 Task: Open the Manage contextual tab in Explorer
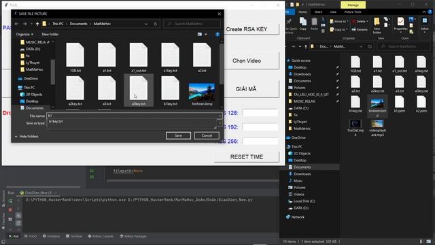pyautogui.click(x=353, y=5)
